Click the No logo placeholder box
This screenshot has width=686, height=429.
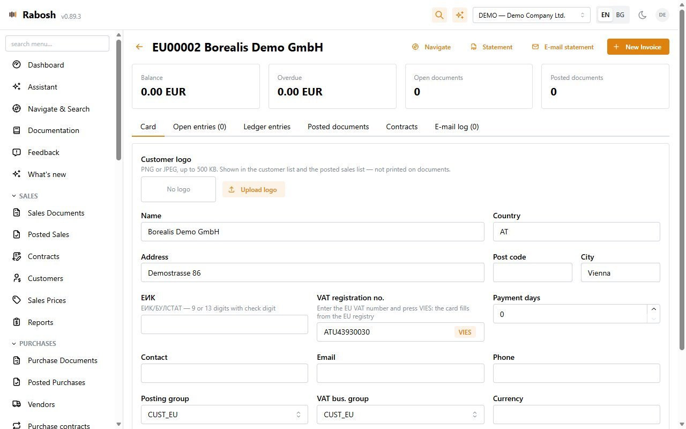click(178, 189)
